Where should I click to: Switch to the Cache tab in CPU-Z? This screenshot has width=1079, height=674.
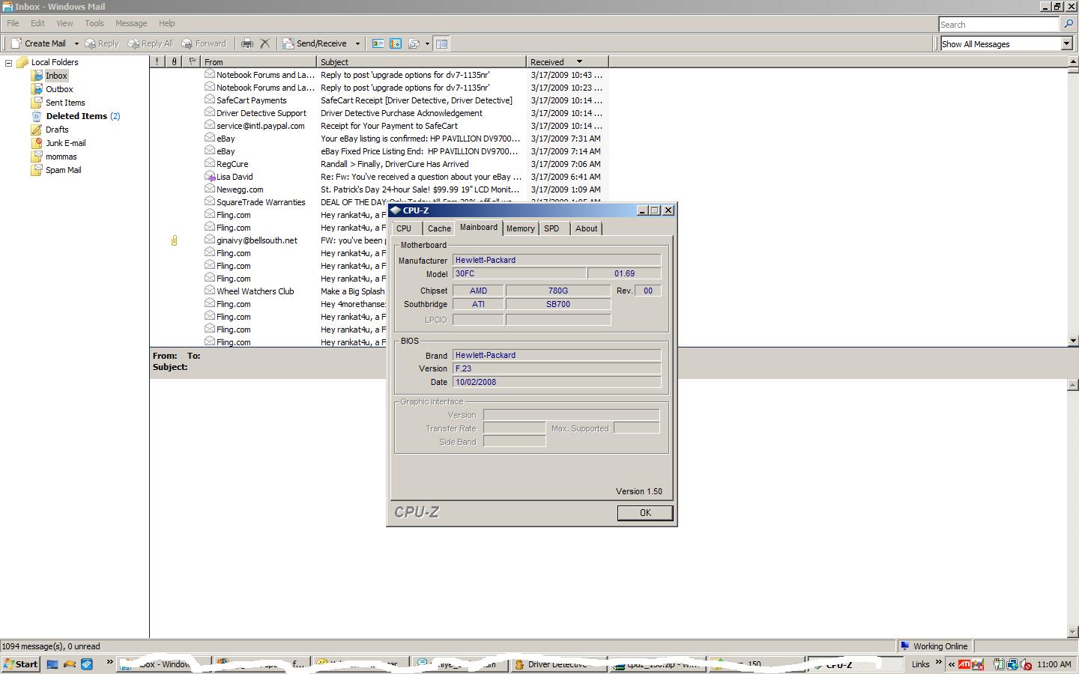439,228
